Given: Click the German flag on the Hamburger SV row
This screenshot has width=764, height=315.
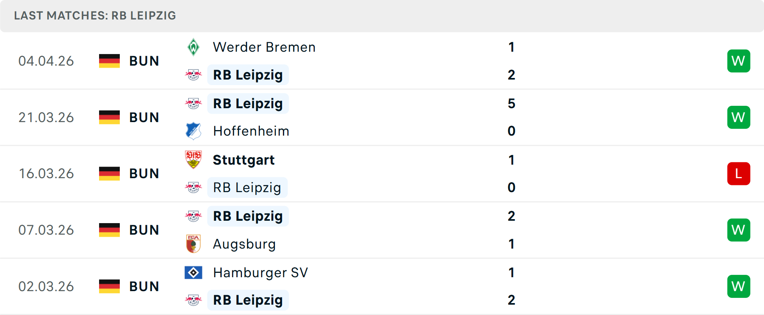Looking at the screenshot, I should point(109,286).
